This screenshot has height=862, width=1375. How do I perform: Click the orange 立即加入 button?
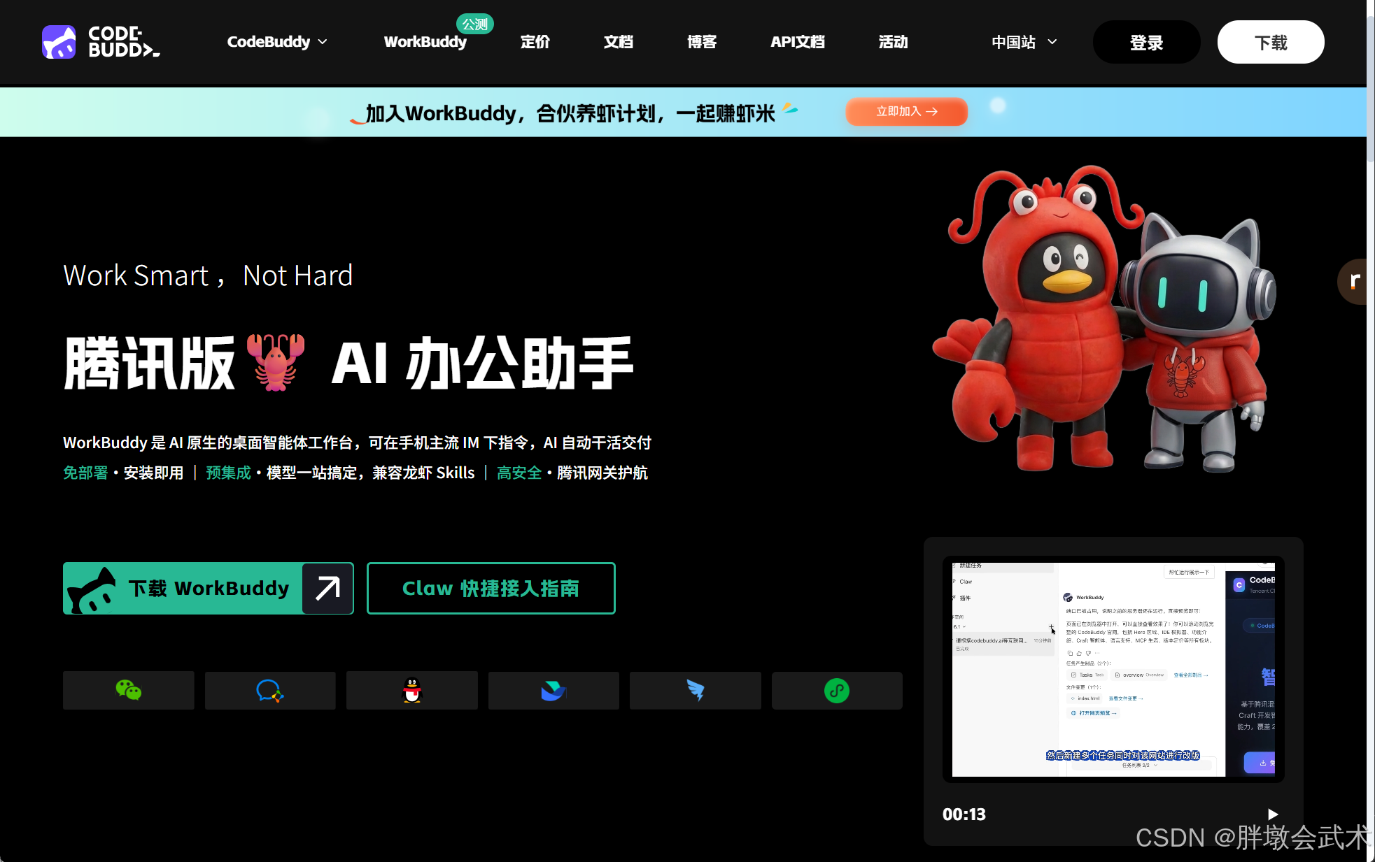[x=906, y=111]
